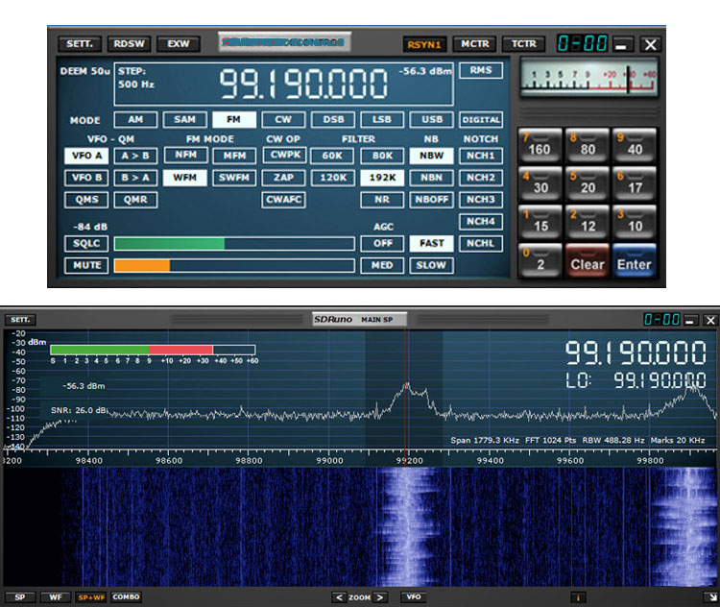This screenshot has width=720, height=607.
Task: Toggle CWAFC
Action: [283, 200]
